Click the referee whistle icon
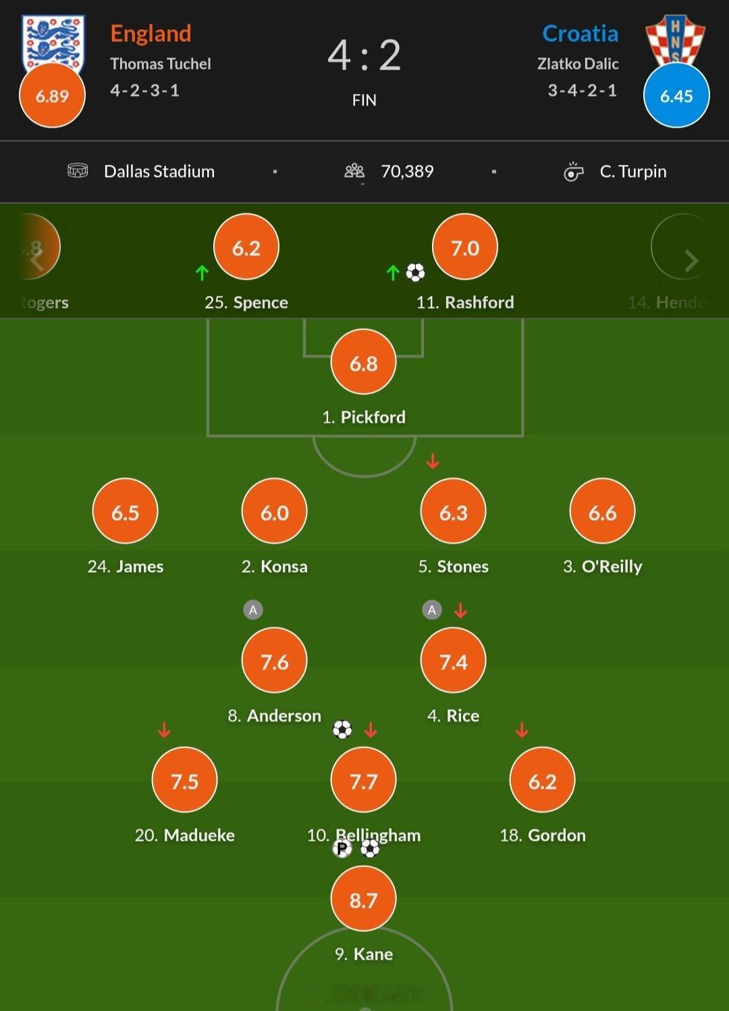 (573, 172)
